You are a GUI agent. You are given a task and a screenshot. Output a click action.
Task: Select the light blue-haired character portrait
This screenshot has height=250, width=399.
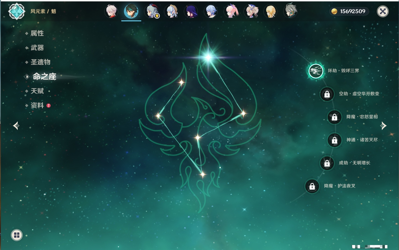coord(211,11)
